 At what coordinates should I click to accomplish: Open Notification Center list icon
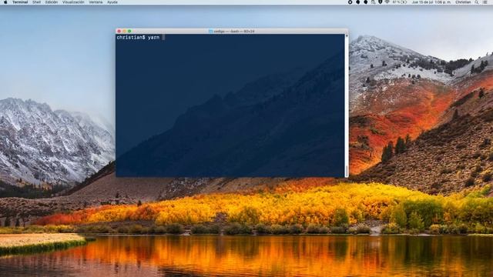point(485,2)
